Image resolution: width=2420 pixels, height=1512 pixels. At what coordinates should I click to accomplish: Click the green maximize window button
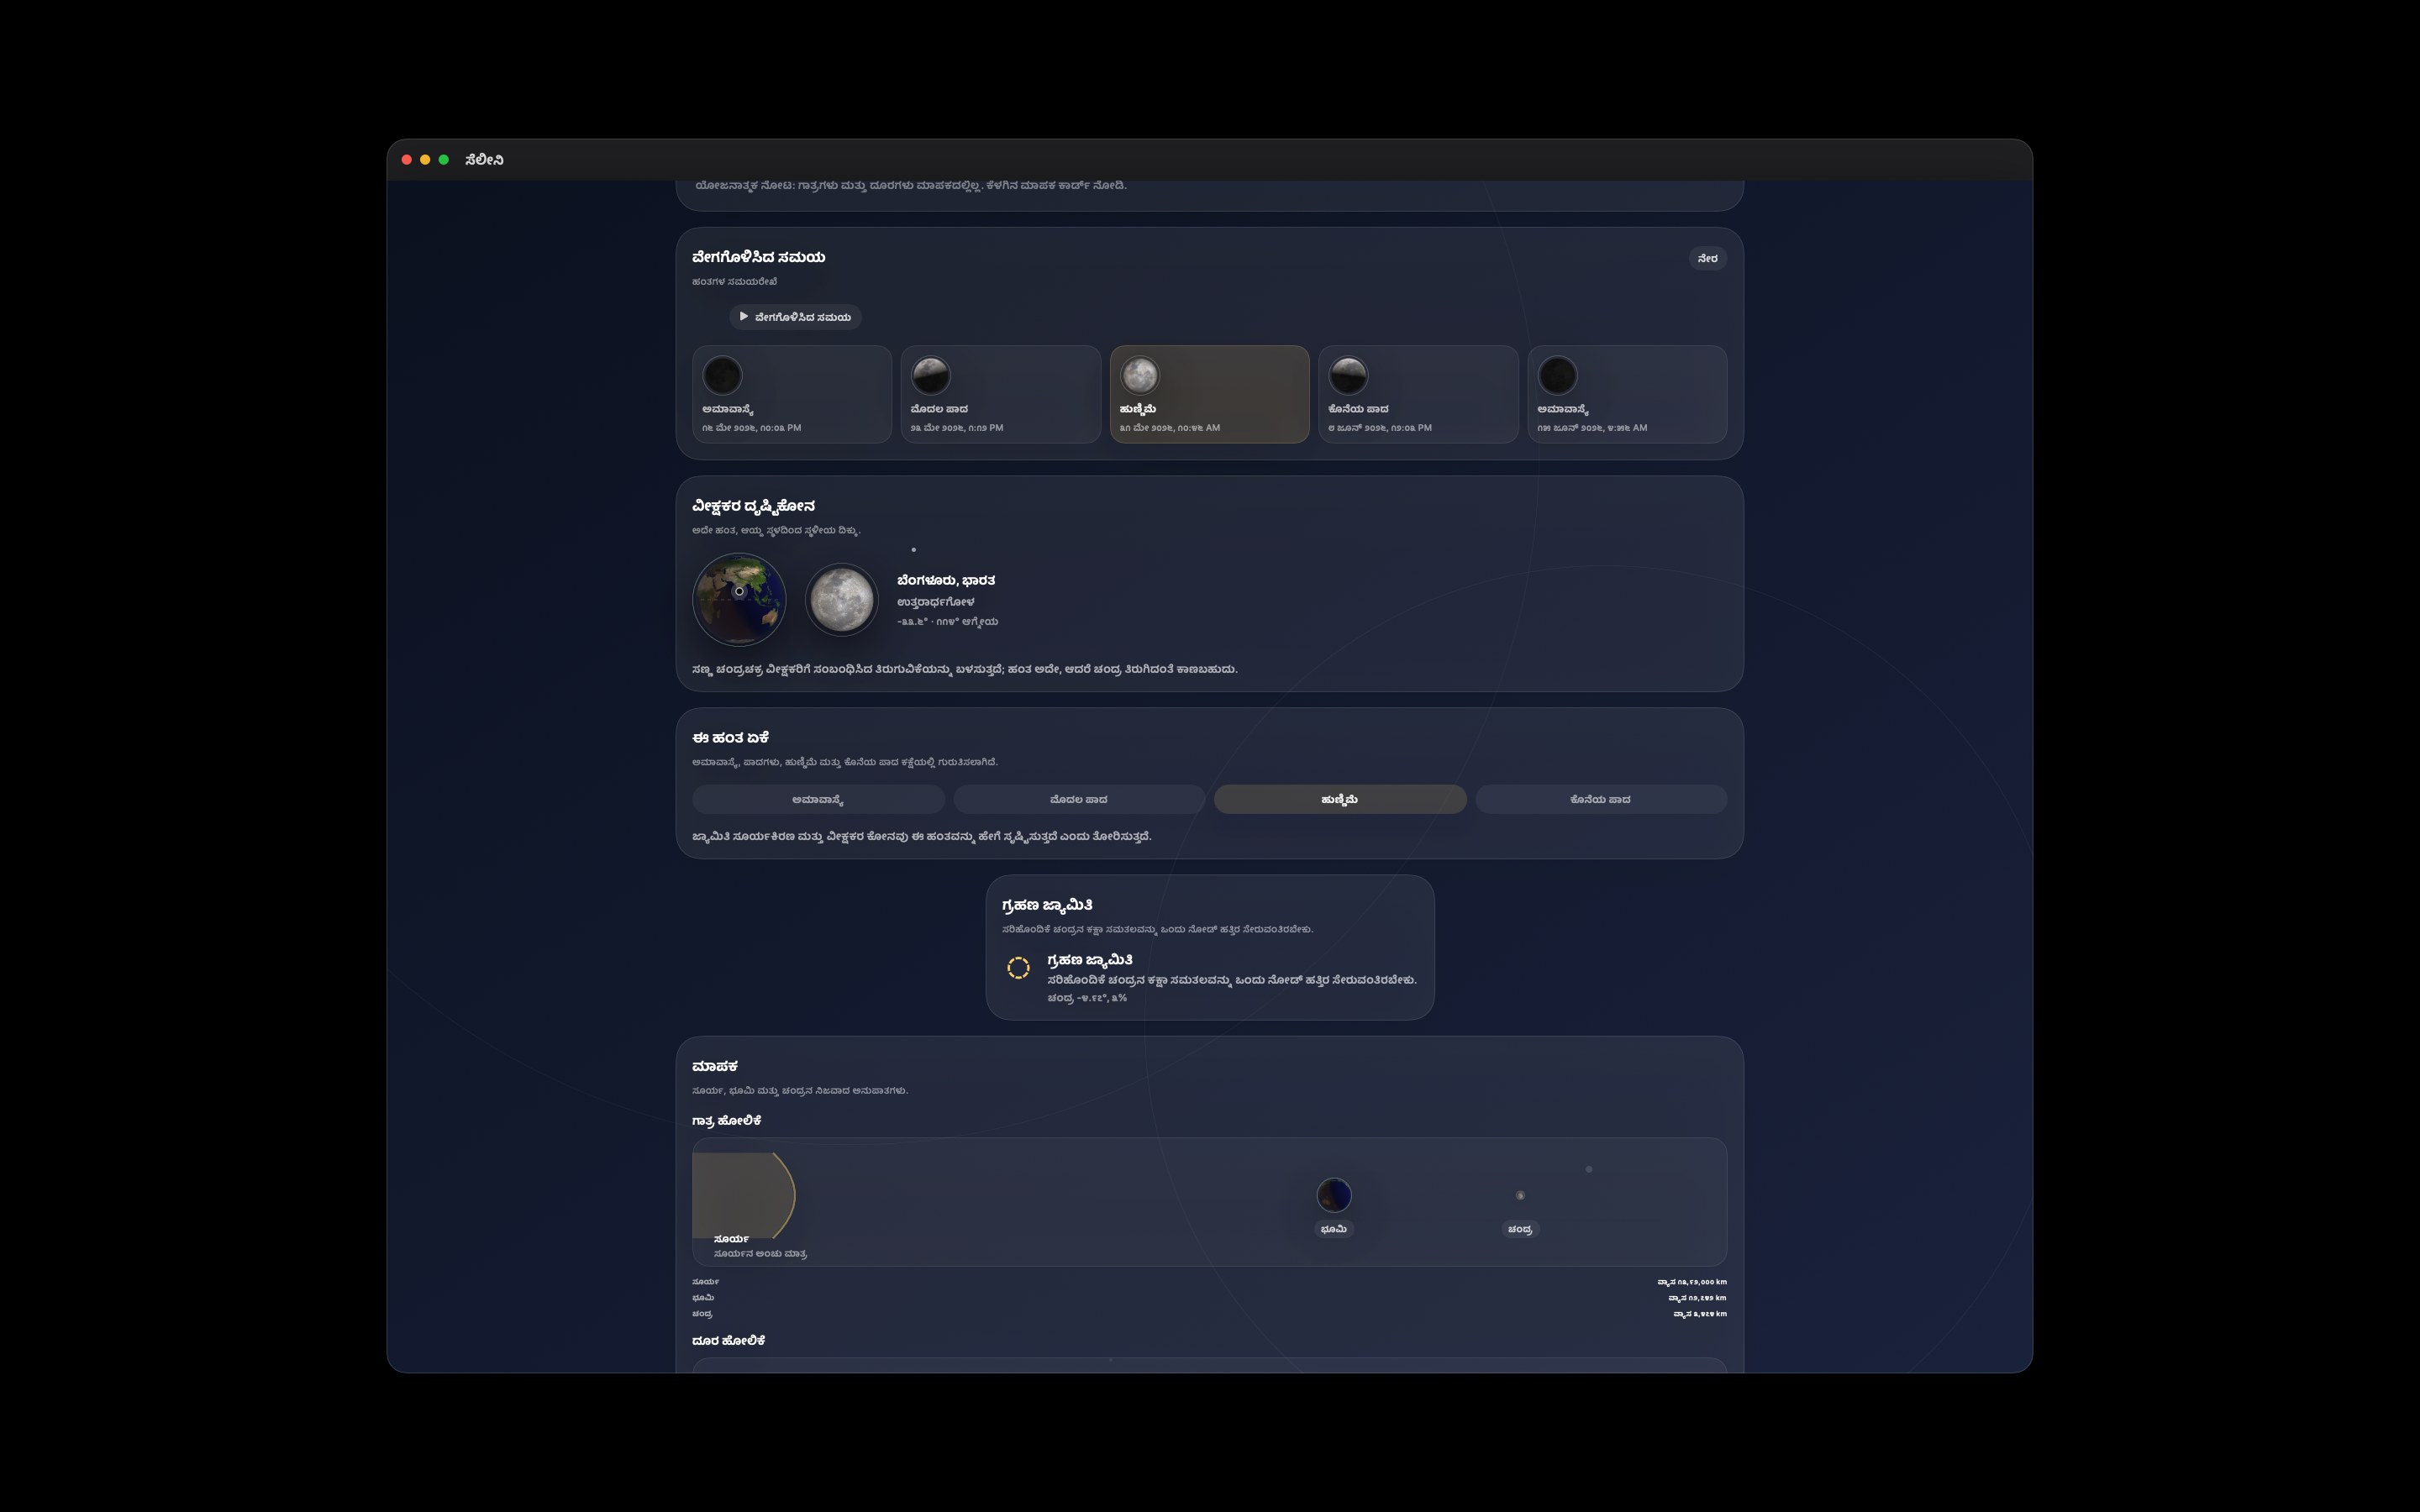click(444, 160)
